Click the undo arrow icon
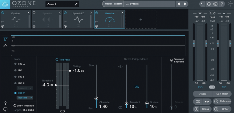 coord(202,4)
